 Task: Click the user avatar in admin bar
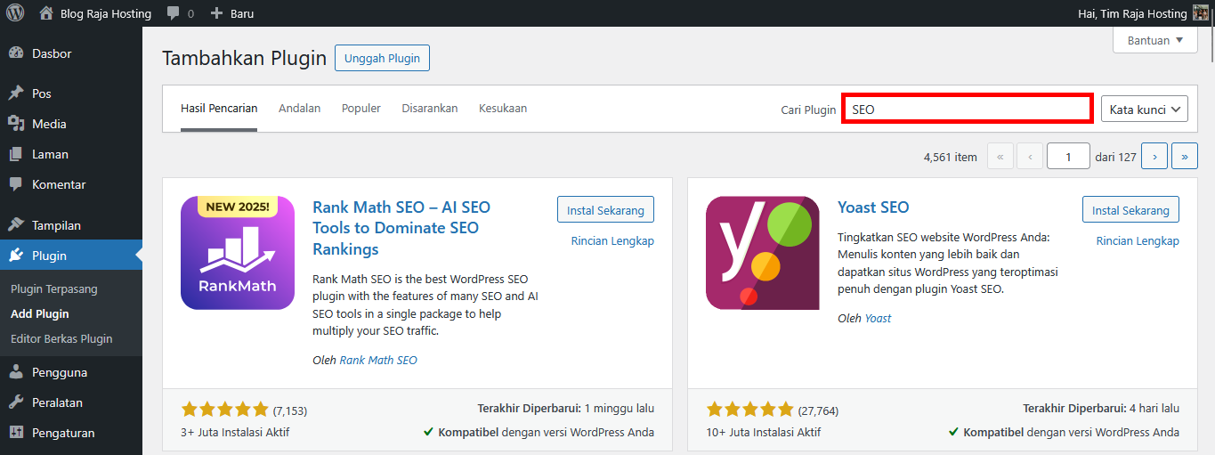pos(1201,13)
